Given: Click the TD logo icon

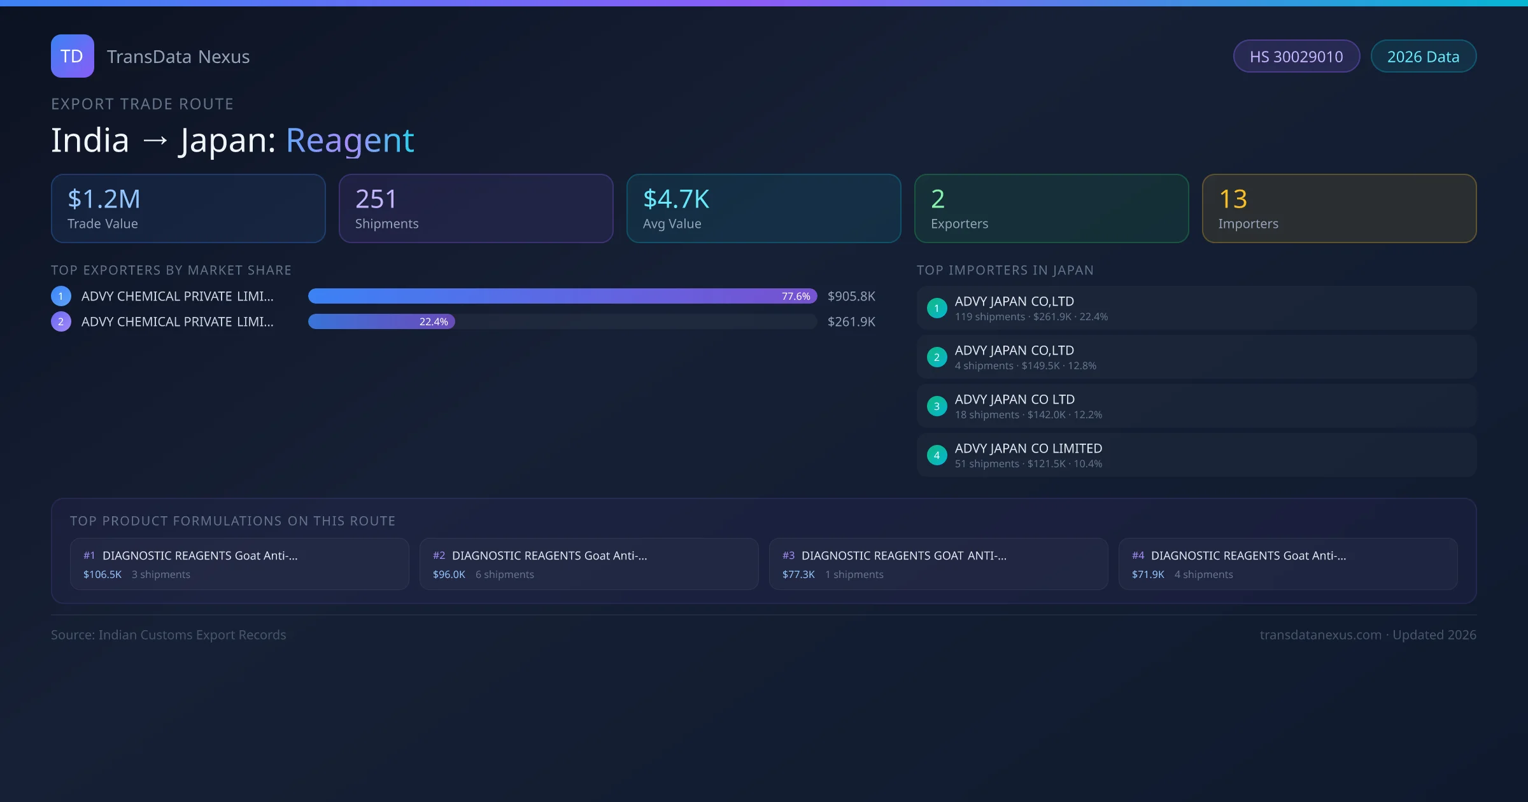Looking at the screenshot, I should (x=72, y=56).
